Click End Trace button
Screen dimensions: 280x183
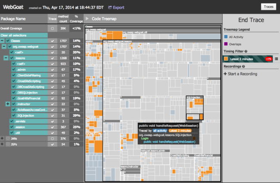(x=251, y=20)
